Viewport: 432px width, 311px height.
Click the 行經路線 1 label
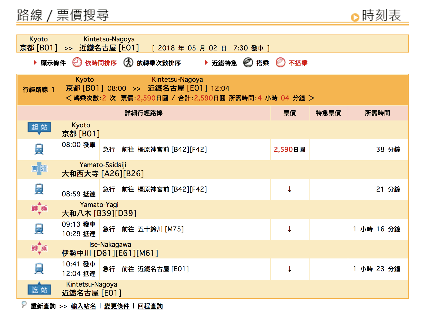[x=39, y=90]
